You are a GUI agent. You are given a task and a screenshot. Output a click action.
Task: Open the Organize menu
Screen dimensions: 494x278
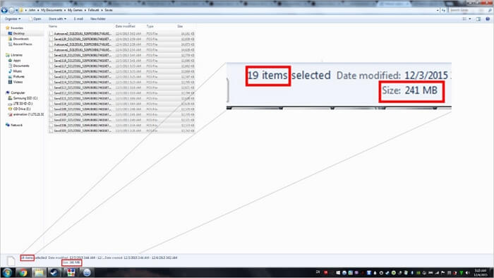[13, 19]
